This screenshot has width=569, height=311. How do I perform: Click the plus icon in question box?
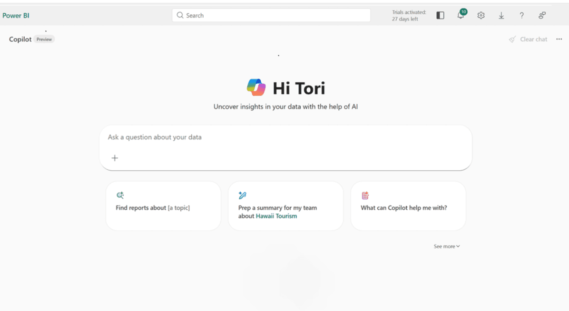[x=115, y=158]
